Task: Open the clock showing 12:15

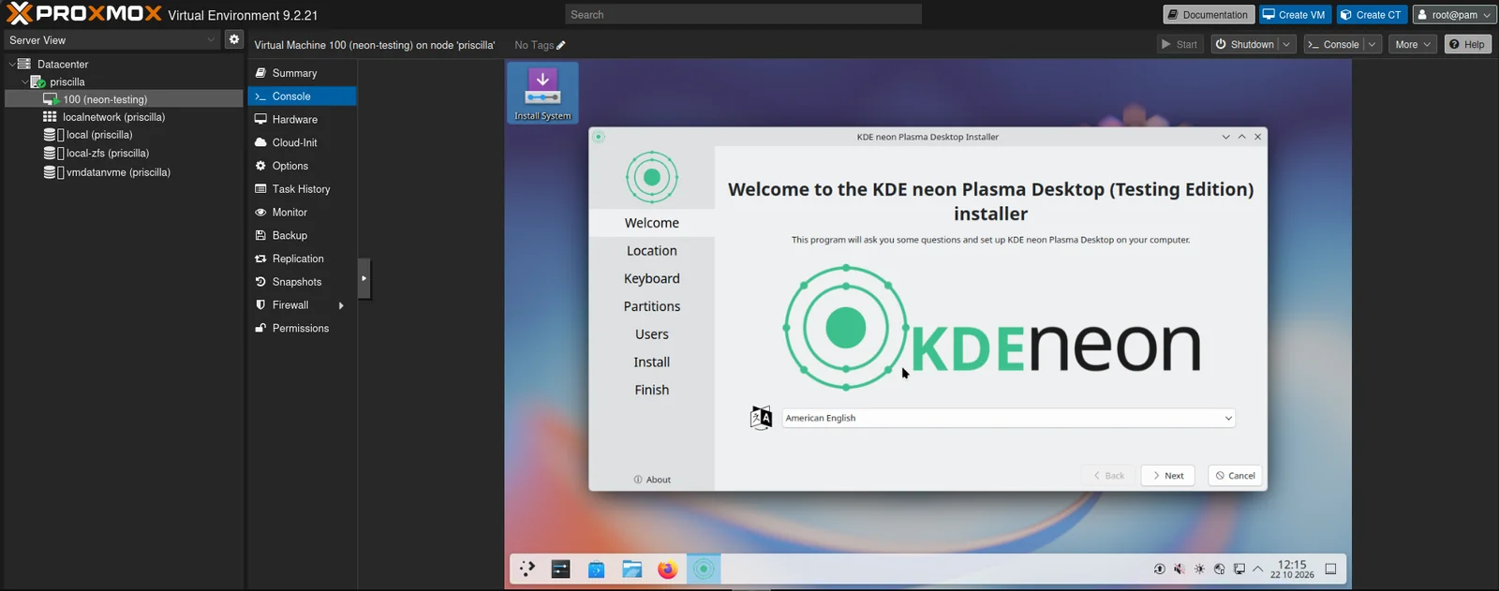Action: pyautogui.click(x=1292, y=569)
